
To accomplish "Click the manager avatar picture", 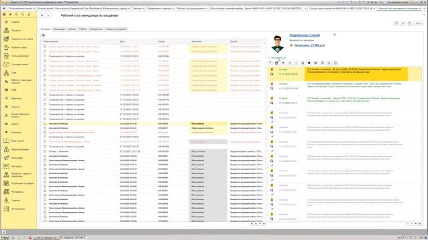I will point(278,45).
